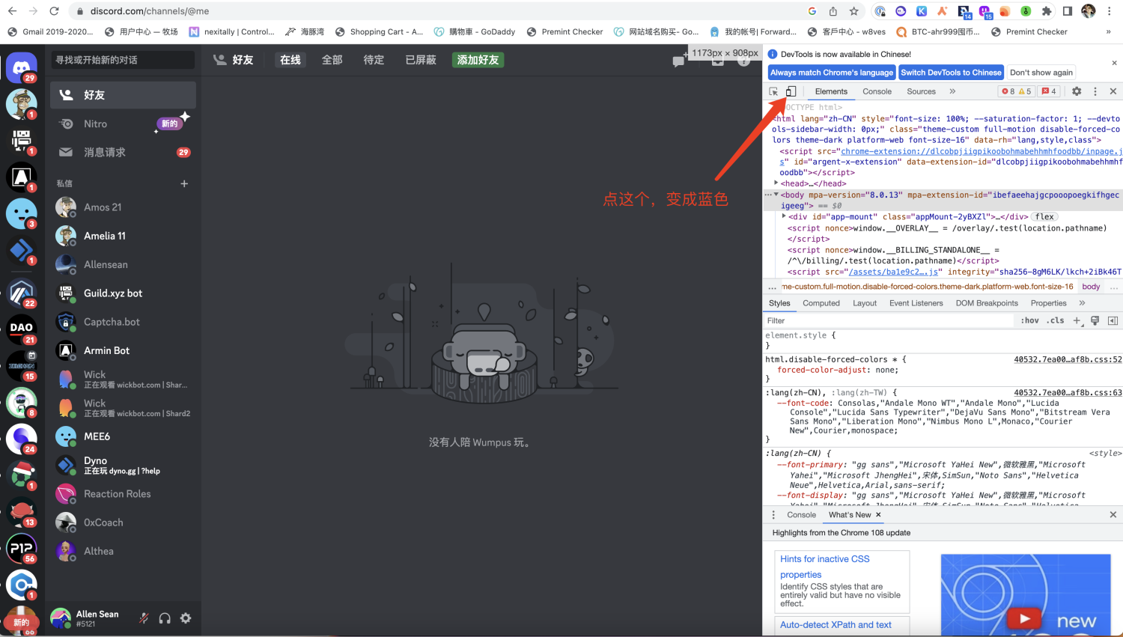Open the DevTools customize three-dot menu
The image size is (1123, 637).
tap(1095, 91)
